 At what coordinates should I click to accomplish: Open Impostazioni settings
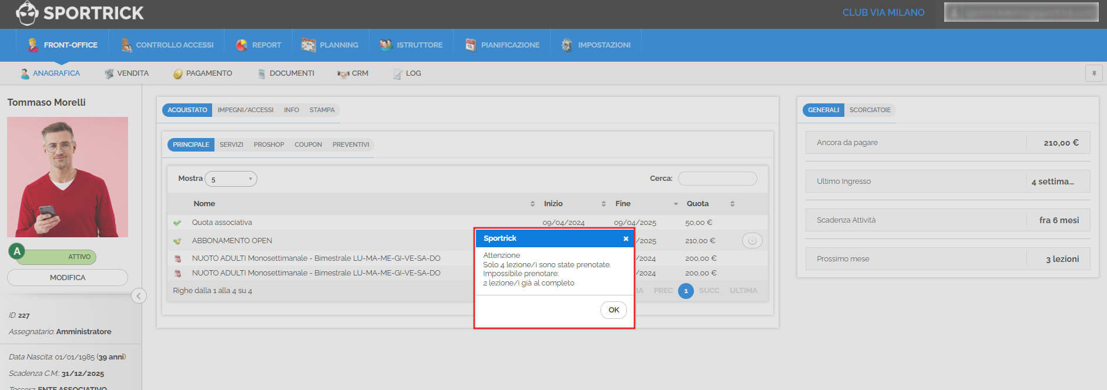click(x=596, y=45)
